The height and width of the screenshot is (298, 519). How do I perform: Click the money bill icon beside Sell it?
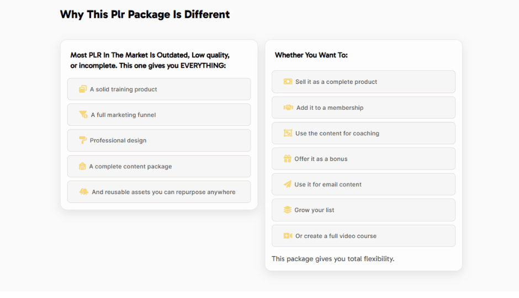[288, 81]
